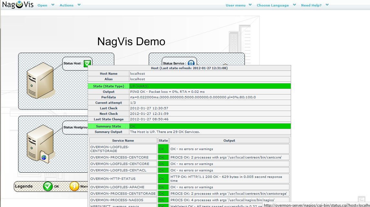Viewport: 370px width, 207px height.
Task: Click Current attempt value 1/3
Action: coord(133,103)
